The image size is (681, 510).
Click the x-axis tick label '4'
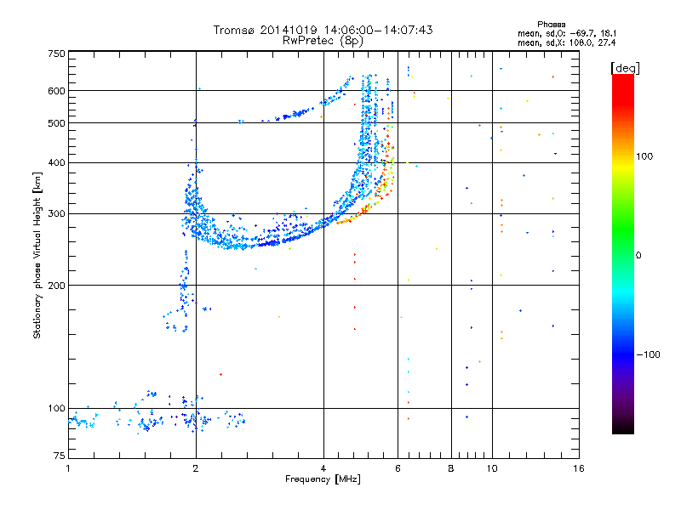[x=323, y=468]
